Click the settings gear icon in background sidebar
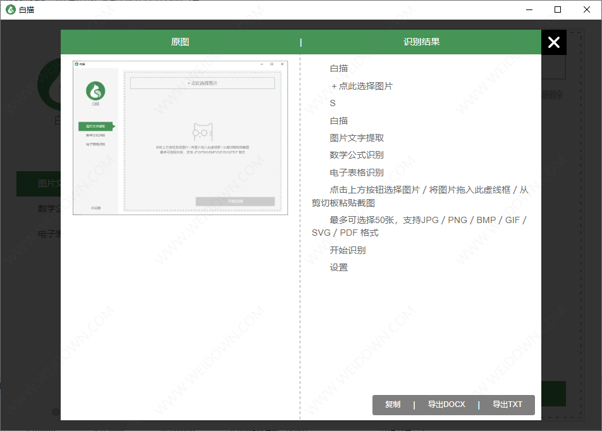The image size is (602, 431). (56, 412)
